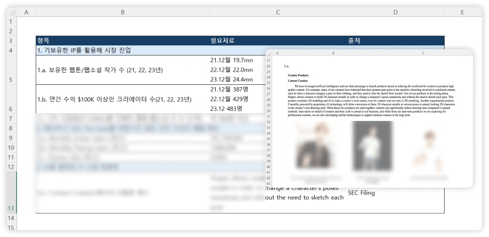Click the 항목 header cell
Image resolution: width=489 pixels, height=237 pixels.
[43, 40]
